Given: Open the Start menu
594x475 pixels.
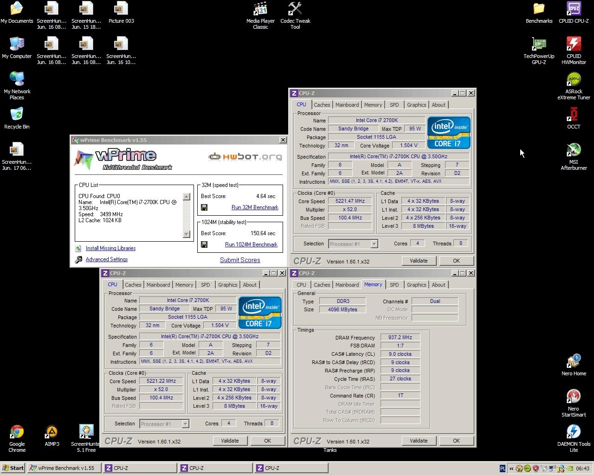Looking at the screenshot, I should pos(13,468).
